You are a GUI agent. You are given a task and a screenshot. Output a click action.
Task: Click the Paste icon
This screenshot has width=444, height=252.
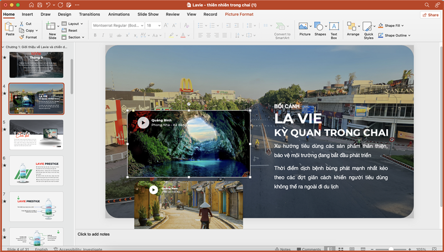pos(9,28)
